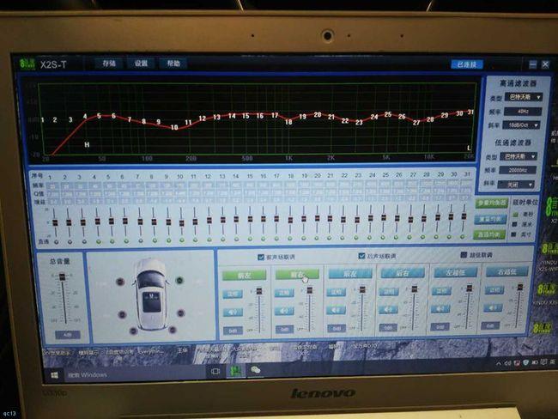Select the rear-left door speaker on the car diagram
Viewport: 558px width, 419px height.
(122, 315)
